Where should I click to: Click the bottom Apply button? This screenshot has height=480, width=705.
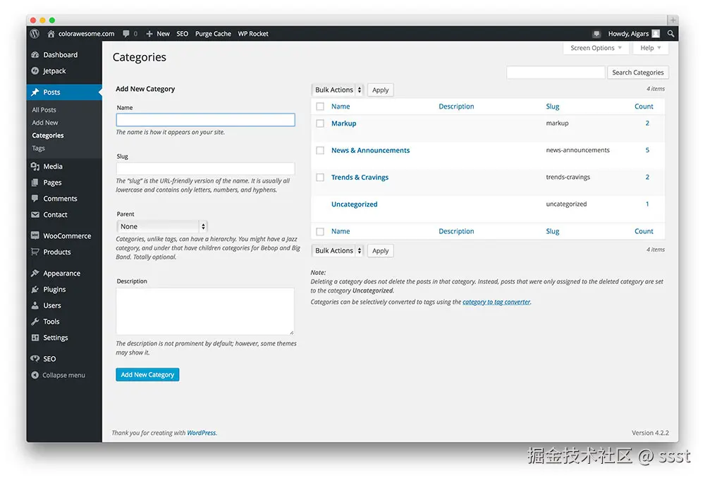point(381,251)
